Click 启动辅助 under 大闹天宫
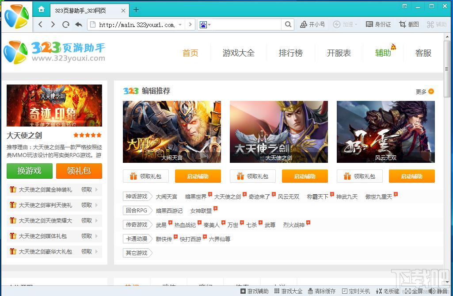The image size is (453, 296). 198,176
